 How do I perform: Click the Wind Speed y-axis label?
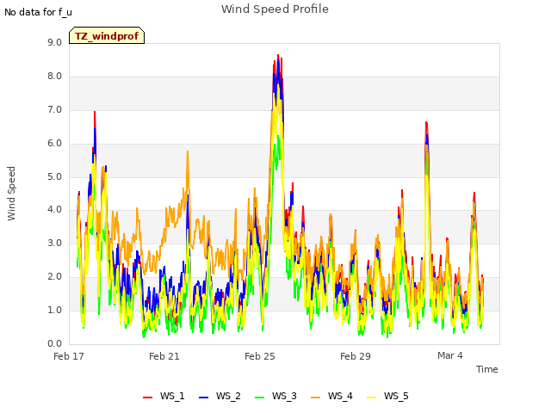click(11, 194)
